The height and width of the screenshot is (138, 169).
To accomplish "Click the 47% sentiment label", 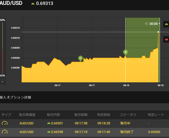I will (2, 76).
